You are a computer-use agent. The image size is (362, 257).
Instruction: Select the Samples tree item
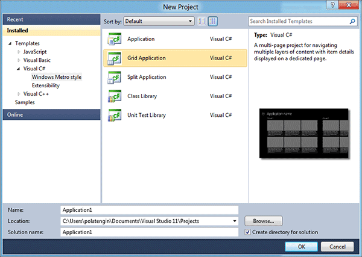[25, 102]
